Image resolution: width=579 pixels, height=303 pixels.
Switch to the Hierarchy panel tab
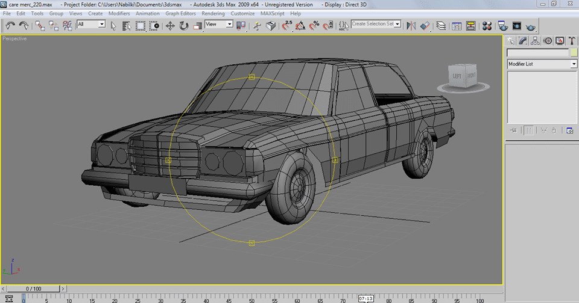535,41
